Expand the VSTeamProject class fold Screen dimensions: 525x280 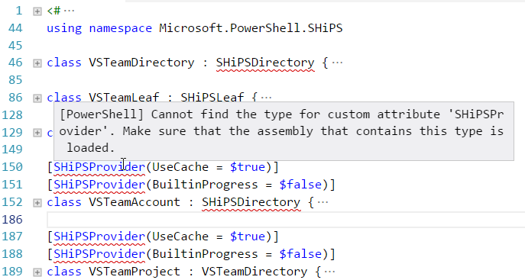click(x=37, y=272)
